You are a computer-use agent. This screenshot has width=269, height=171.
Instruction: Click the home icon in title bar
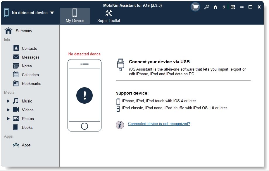215,7
